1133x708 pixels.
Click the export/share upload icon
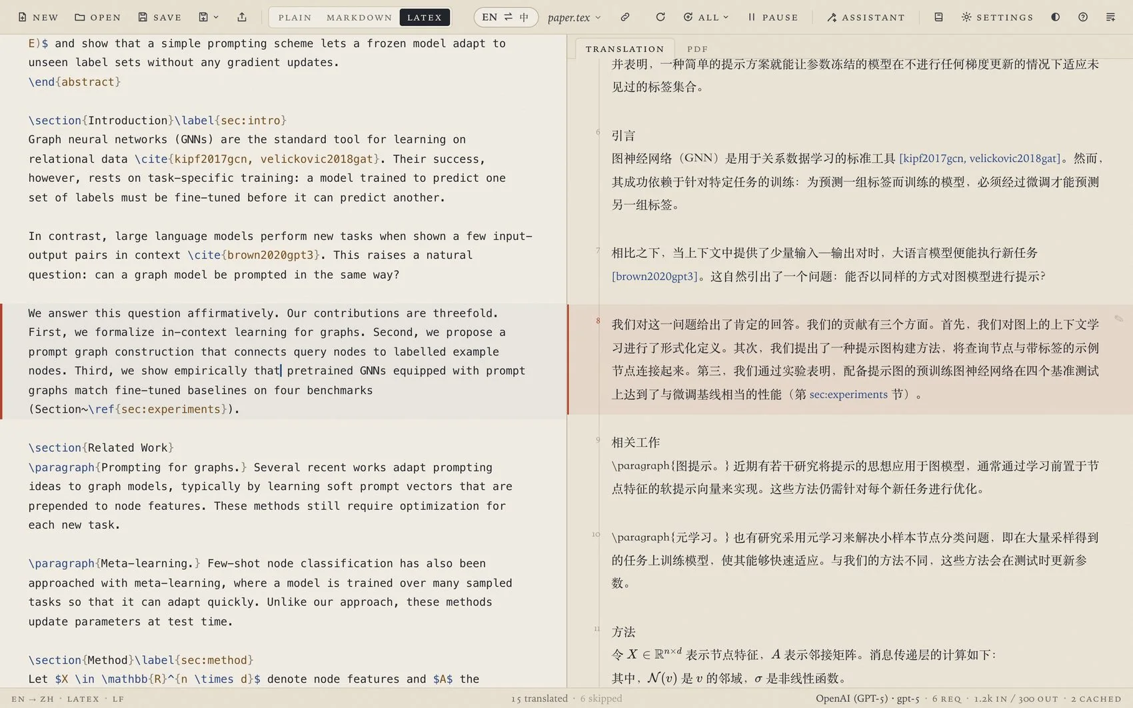click(x=242, y=17)
